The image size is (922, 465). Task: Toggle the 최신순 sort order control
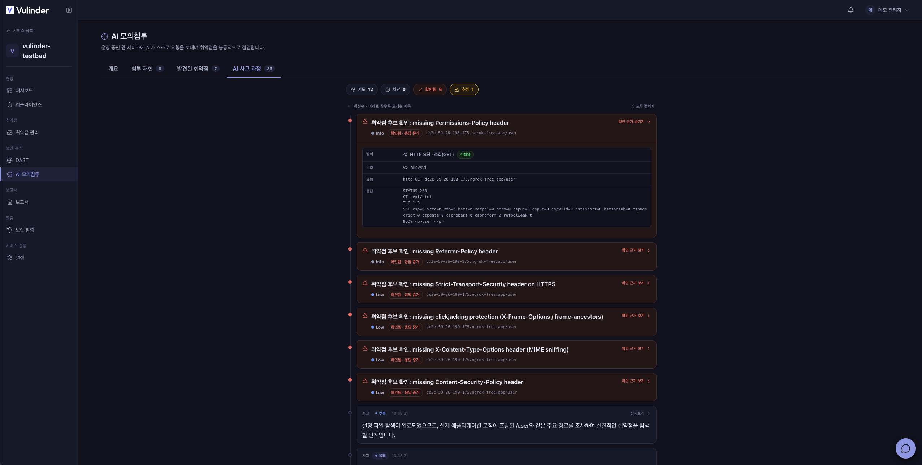coord(379,106)
